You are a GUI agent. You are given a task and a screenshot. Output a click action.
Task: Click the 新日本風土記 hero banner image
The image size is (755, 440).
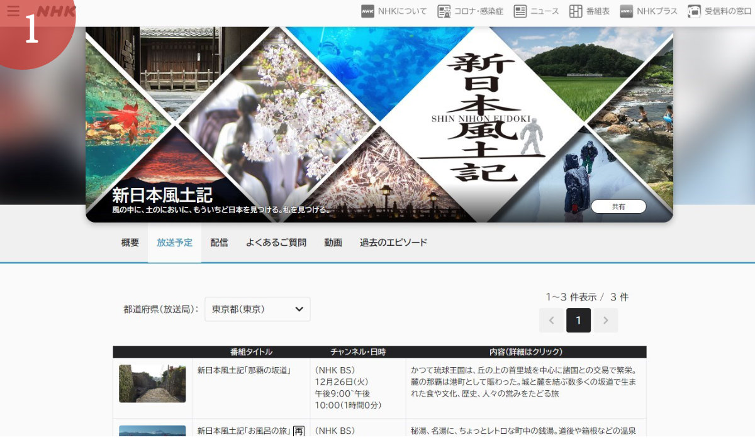pyautogui.click(x=379, y=124)
